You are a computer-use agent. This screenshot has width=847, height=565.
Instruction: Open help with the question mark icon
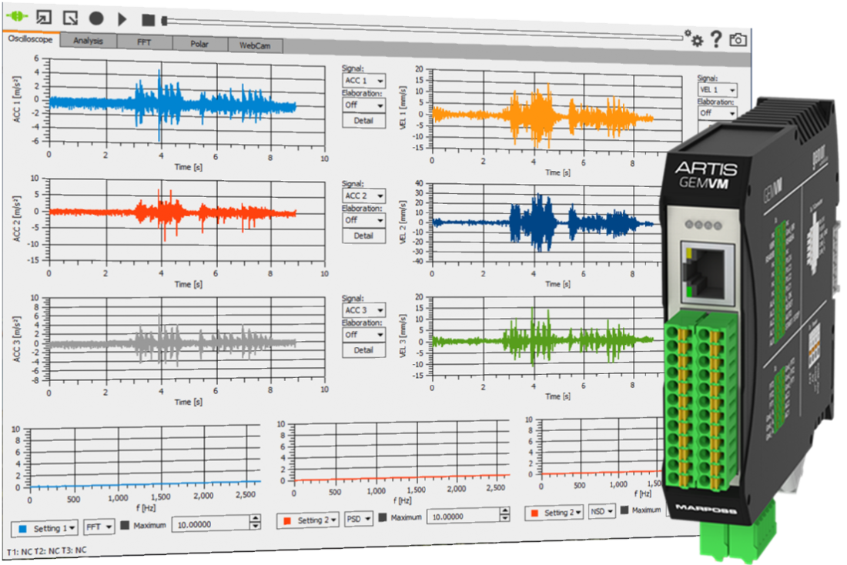tap(715, 39)
